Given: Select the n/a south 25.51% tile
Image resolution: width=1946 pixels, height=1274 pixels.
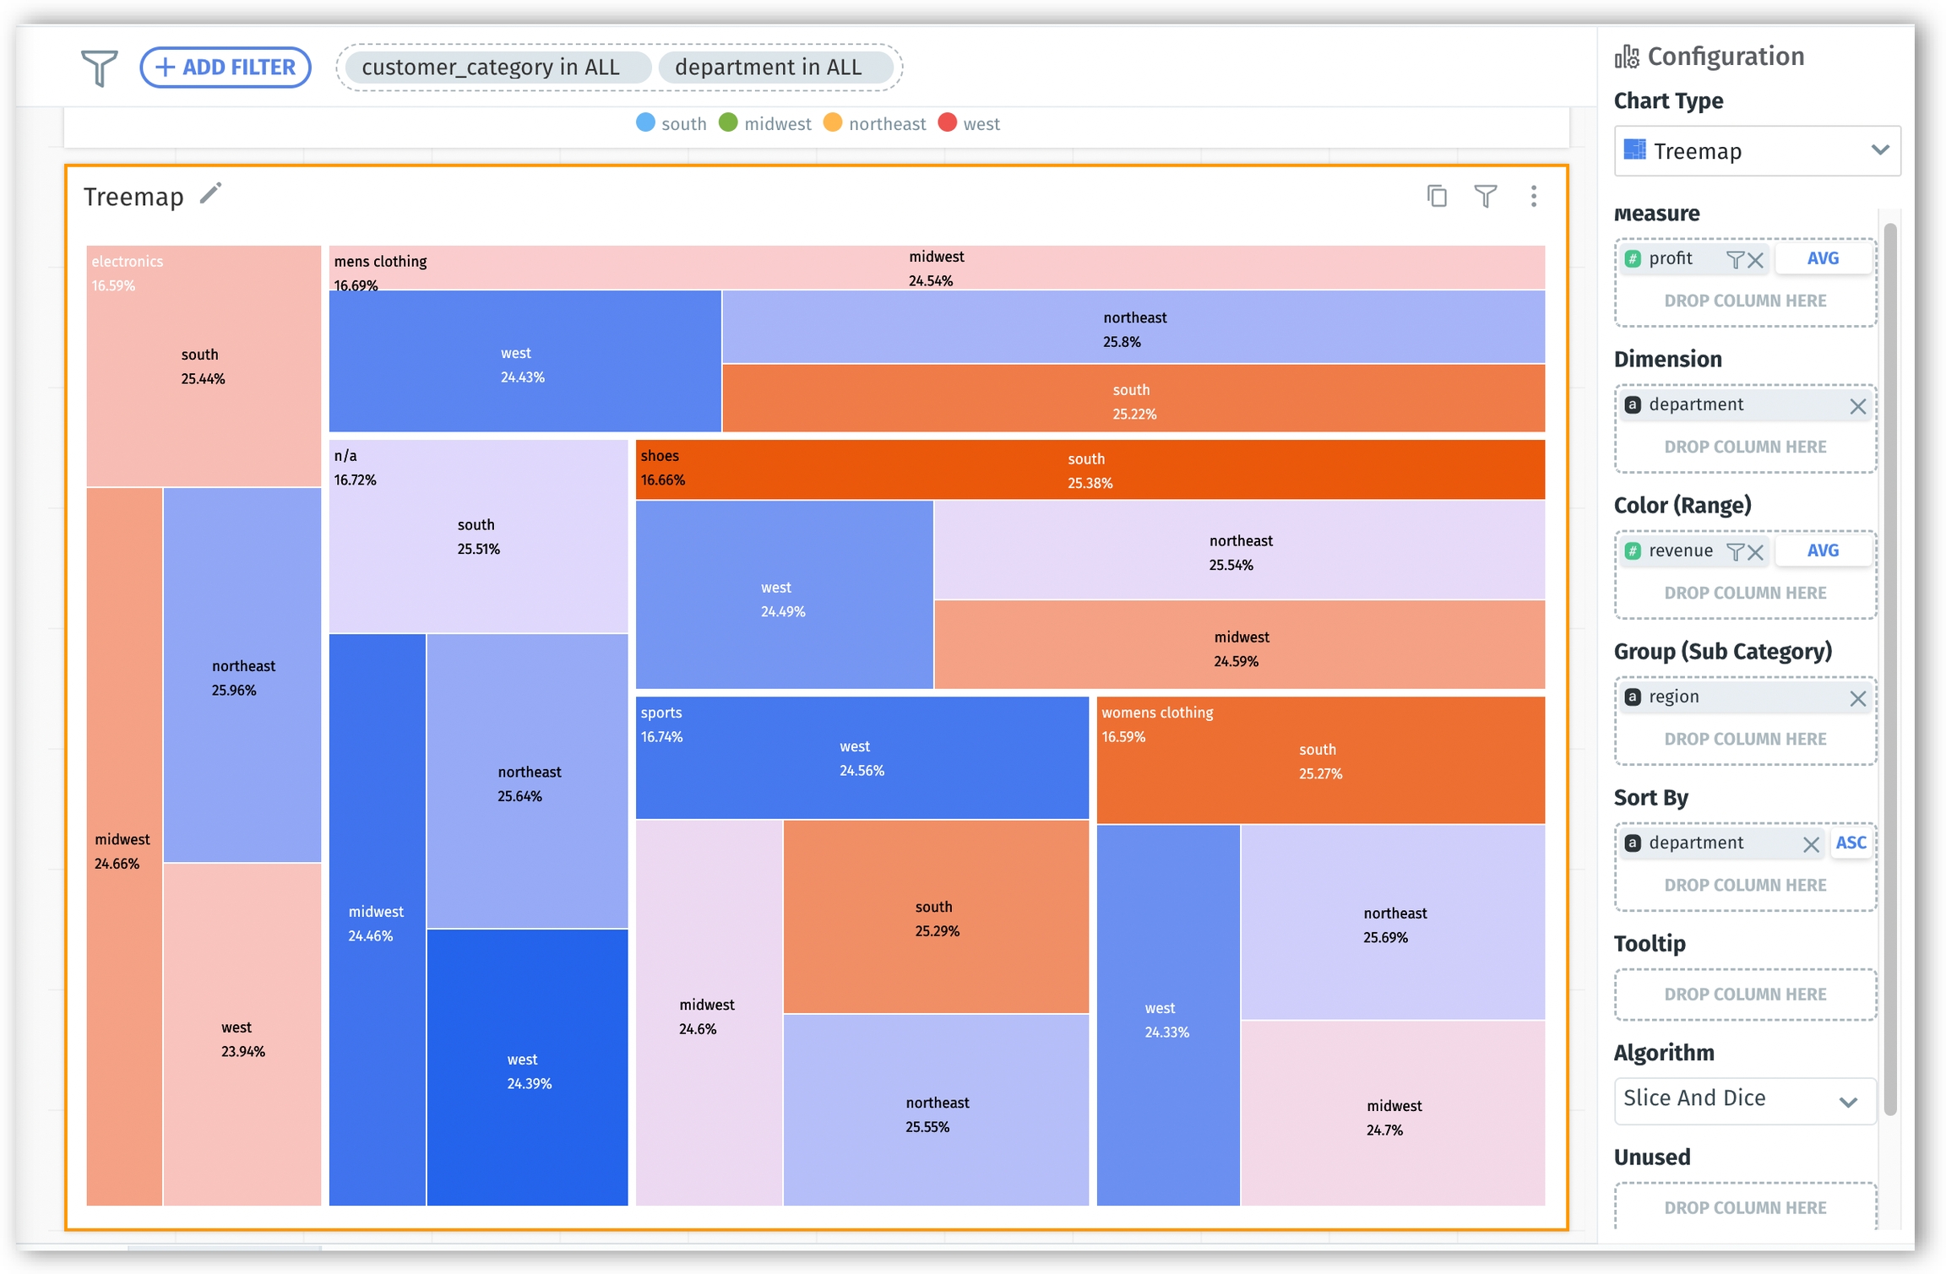Looking at the screenshot, I should point(478,536).
